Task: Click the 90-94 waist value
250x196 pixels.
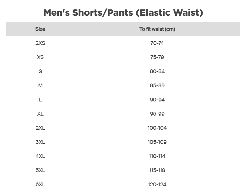Action: (x=157, y=100)
